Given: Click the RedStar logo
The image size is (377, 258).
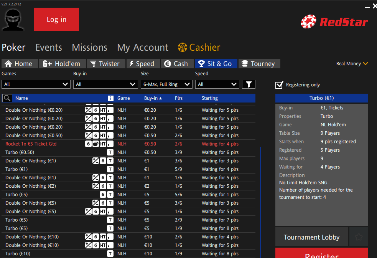Looking at the screenshot, I should coord(334,21).
